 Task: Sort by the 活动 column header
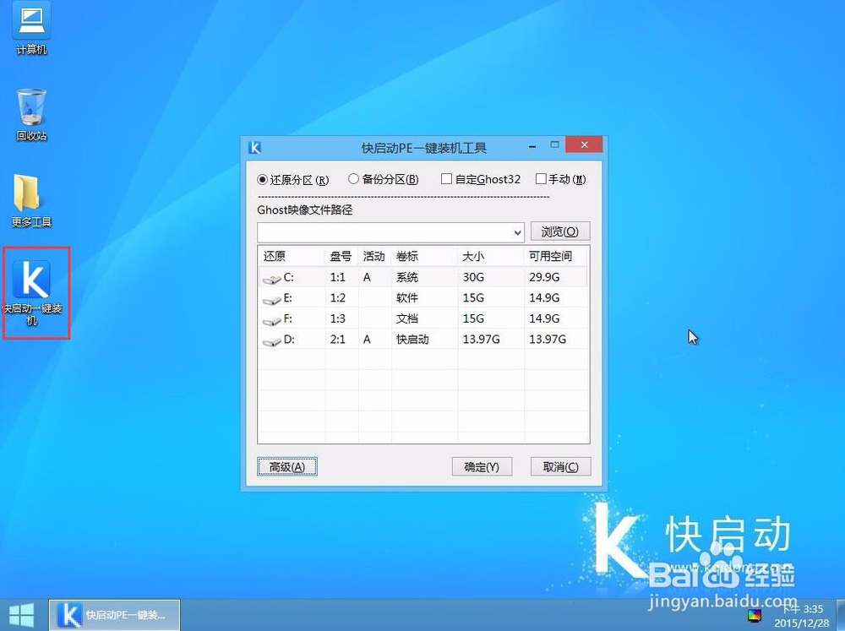374,257
